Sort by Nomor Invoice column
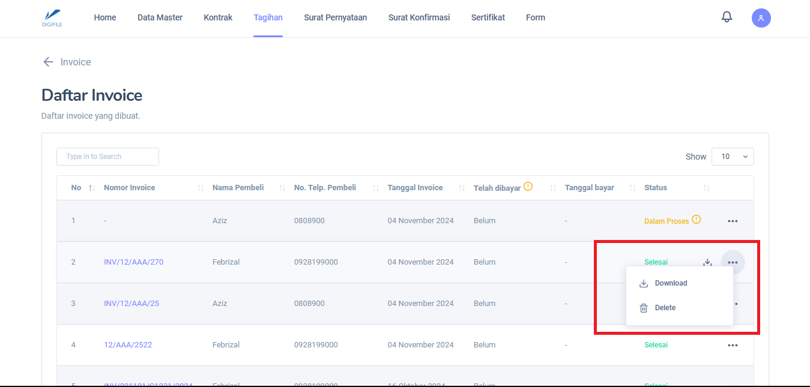The image size is (810, 387). point(201,188)
